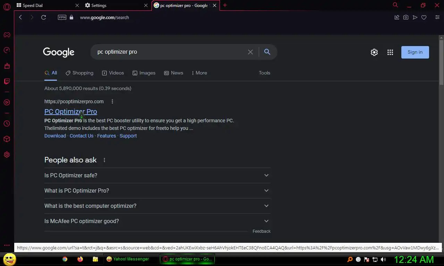Click the Sign in button
Viewport: 444px width, 266px height.
tap(415, 52)
